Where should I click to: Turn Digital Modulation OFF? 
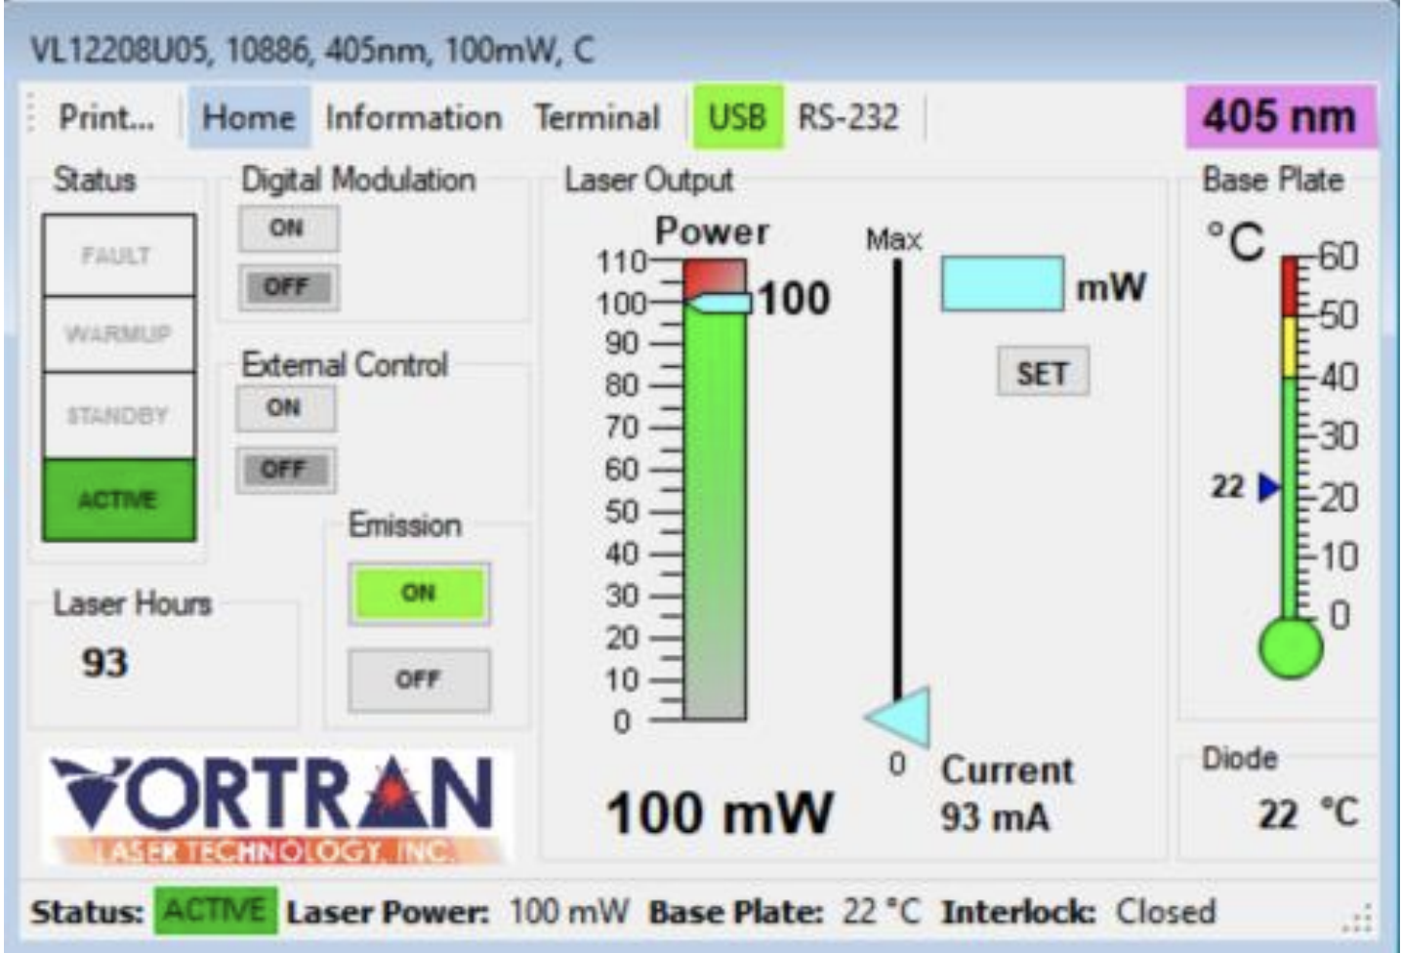point(288,287)
